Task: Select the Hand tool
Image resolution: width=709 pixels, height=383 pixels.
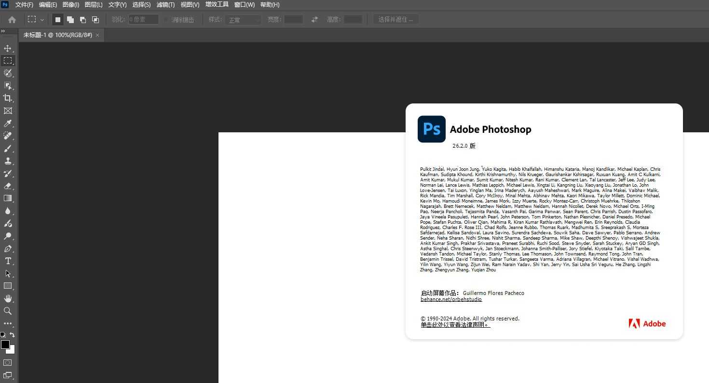Action: pyautogui.click(x=8, y=298)
